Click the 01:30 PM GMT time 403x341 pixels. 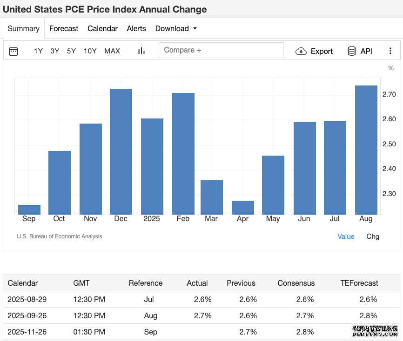89,332
